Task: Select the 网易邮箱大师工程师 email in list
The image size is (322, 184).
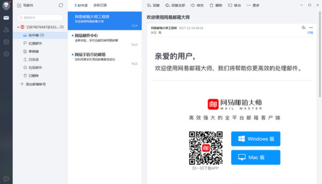Action: pos(105,21)
